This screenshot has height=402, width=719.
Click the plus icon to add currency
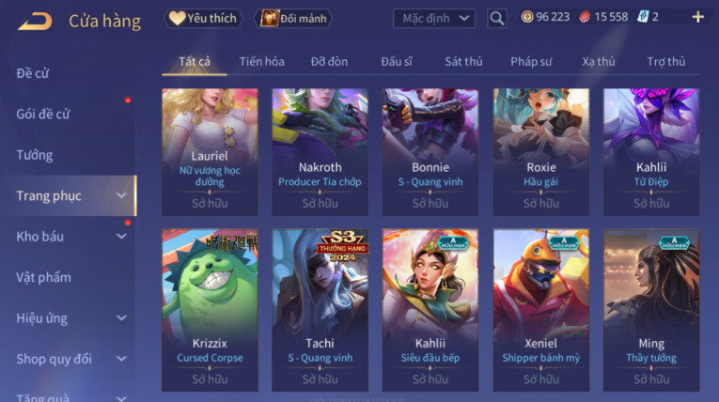[x=698, y=18]
